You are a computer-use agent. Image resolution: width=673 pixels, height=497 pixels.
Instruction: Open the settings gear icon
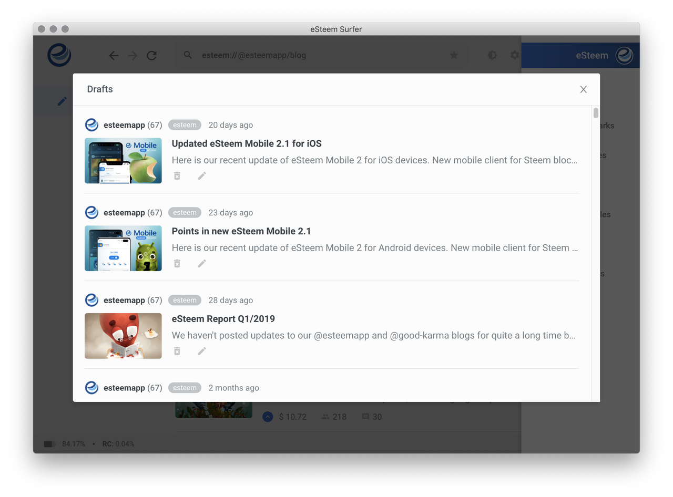pyautogui.click(x=514, y=55)
